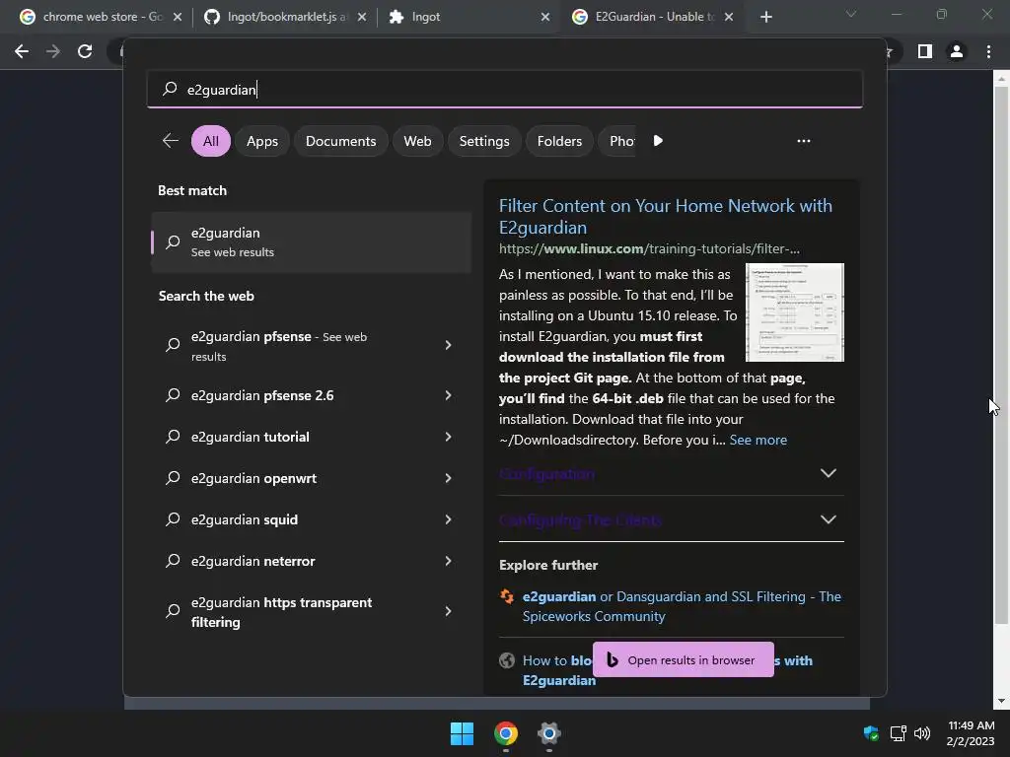Viewport: 1010px width, 757px height.
Task: Open a new Chrome tab
Action: pyautogui.click(x=765, y=17)
